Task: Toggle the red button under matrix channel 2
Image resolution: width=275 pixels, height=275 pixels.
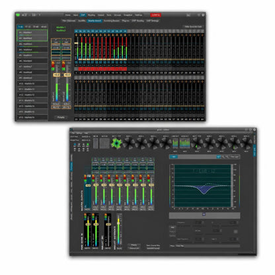Action: pos(80,69)
